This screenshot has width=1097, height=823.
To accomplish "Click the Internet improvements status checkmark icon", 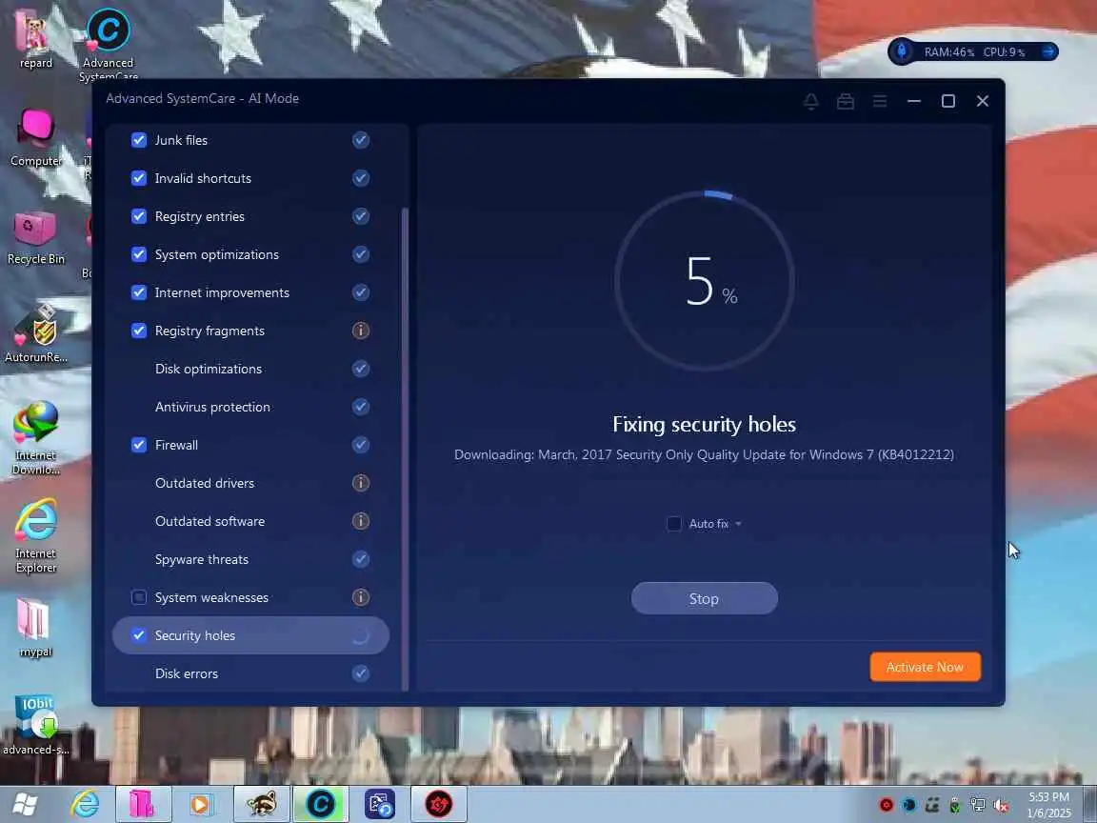I will coord(360,292).
